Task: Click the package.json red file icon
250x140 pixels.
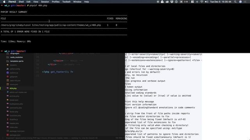Action: (x=7, y=135)
